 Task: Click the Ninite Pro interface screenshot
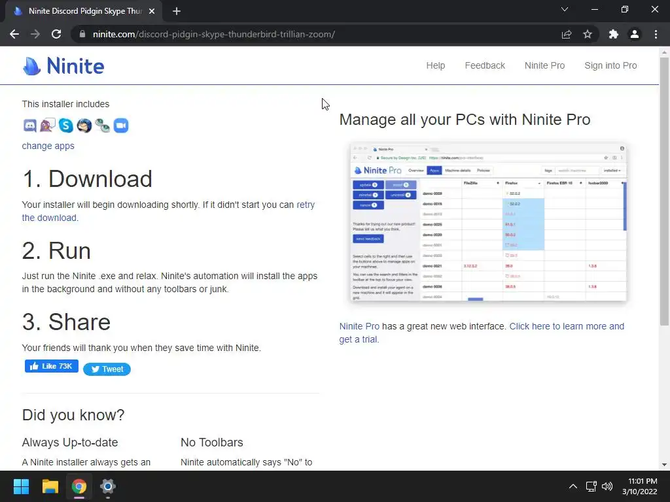(x=488, y=222)
